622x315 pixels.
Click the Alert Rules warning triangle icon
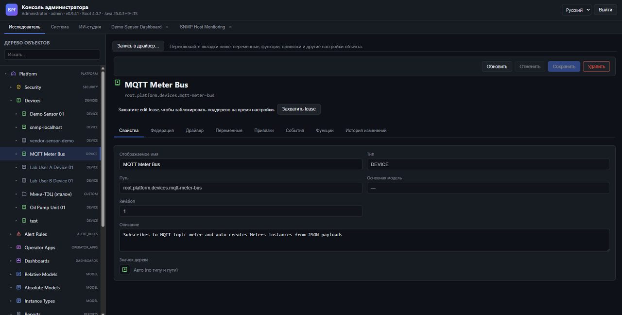tap(18, 234)
